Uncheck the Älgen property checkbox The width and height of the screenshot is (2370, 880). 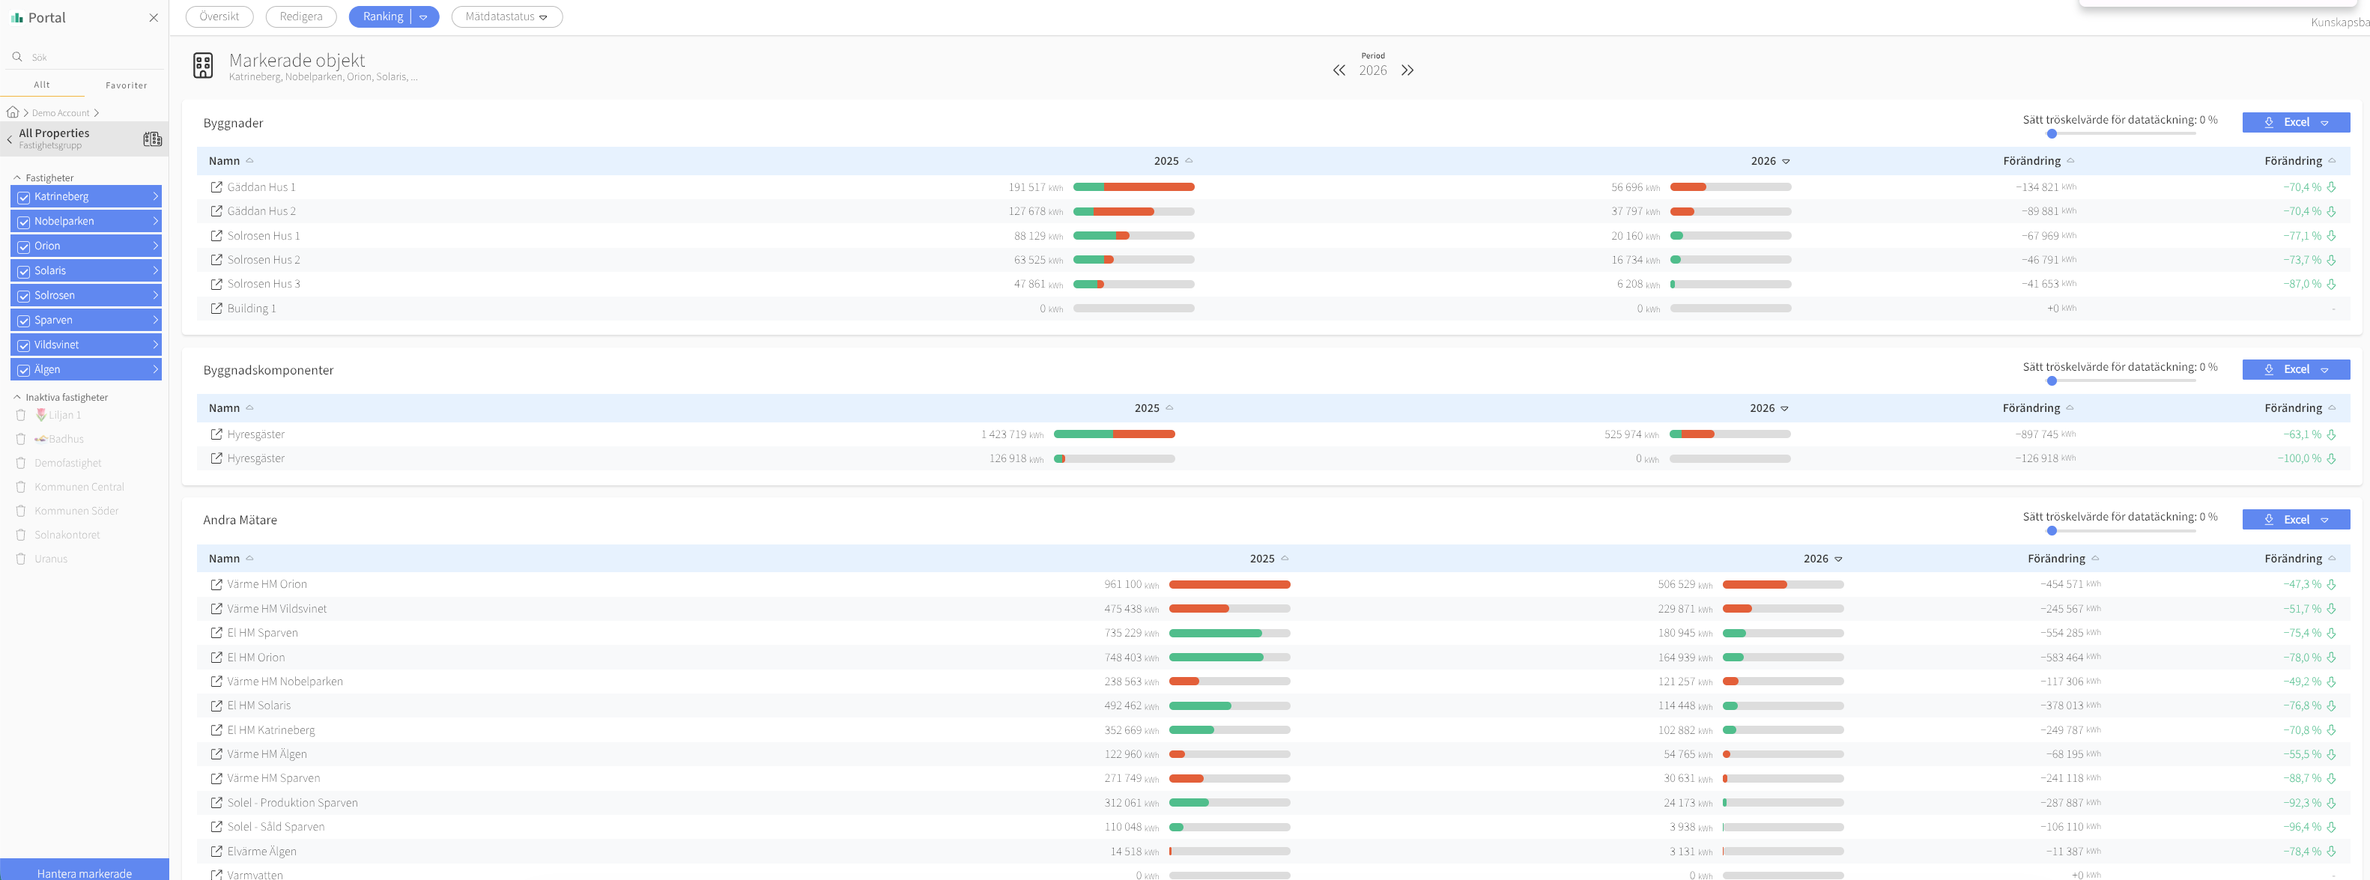point(24,370)
